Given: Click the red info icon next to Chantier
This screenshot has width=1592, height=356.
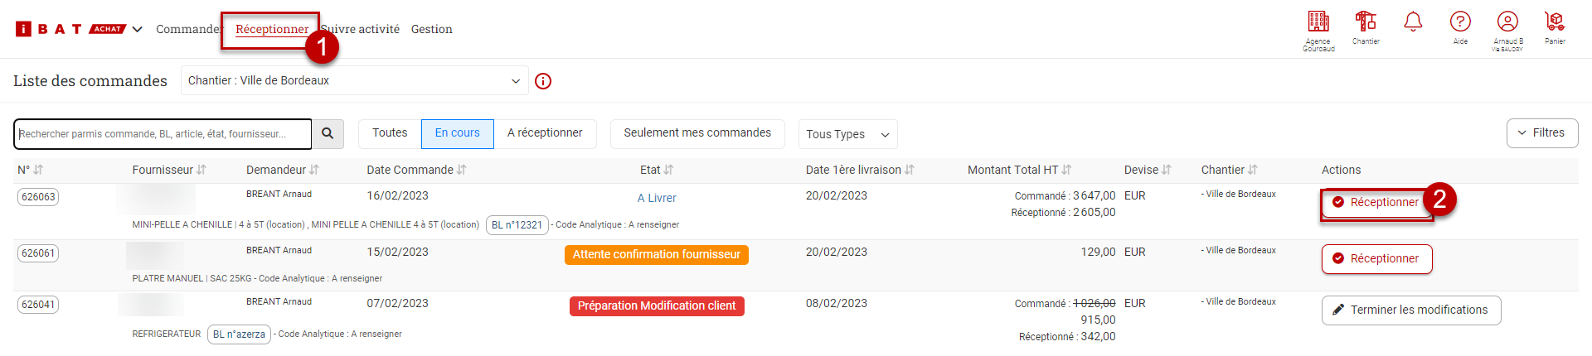Looking at the screenshot, I should pos(543,81).
